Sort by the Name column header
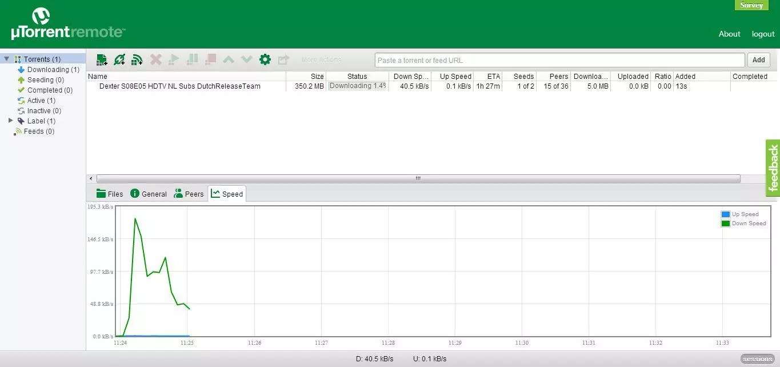The image size is (780, 367). 186,76
